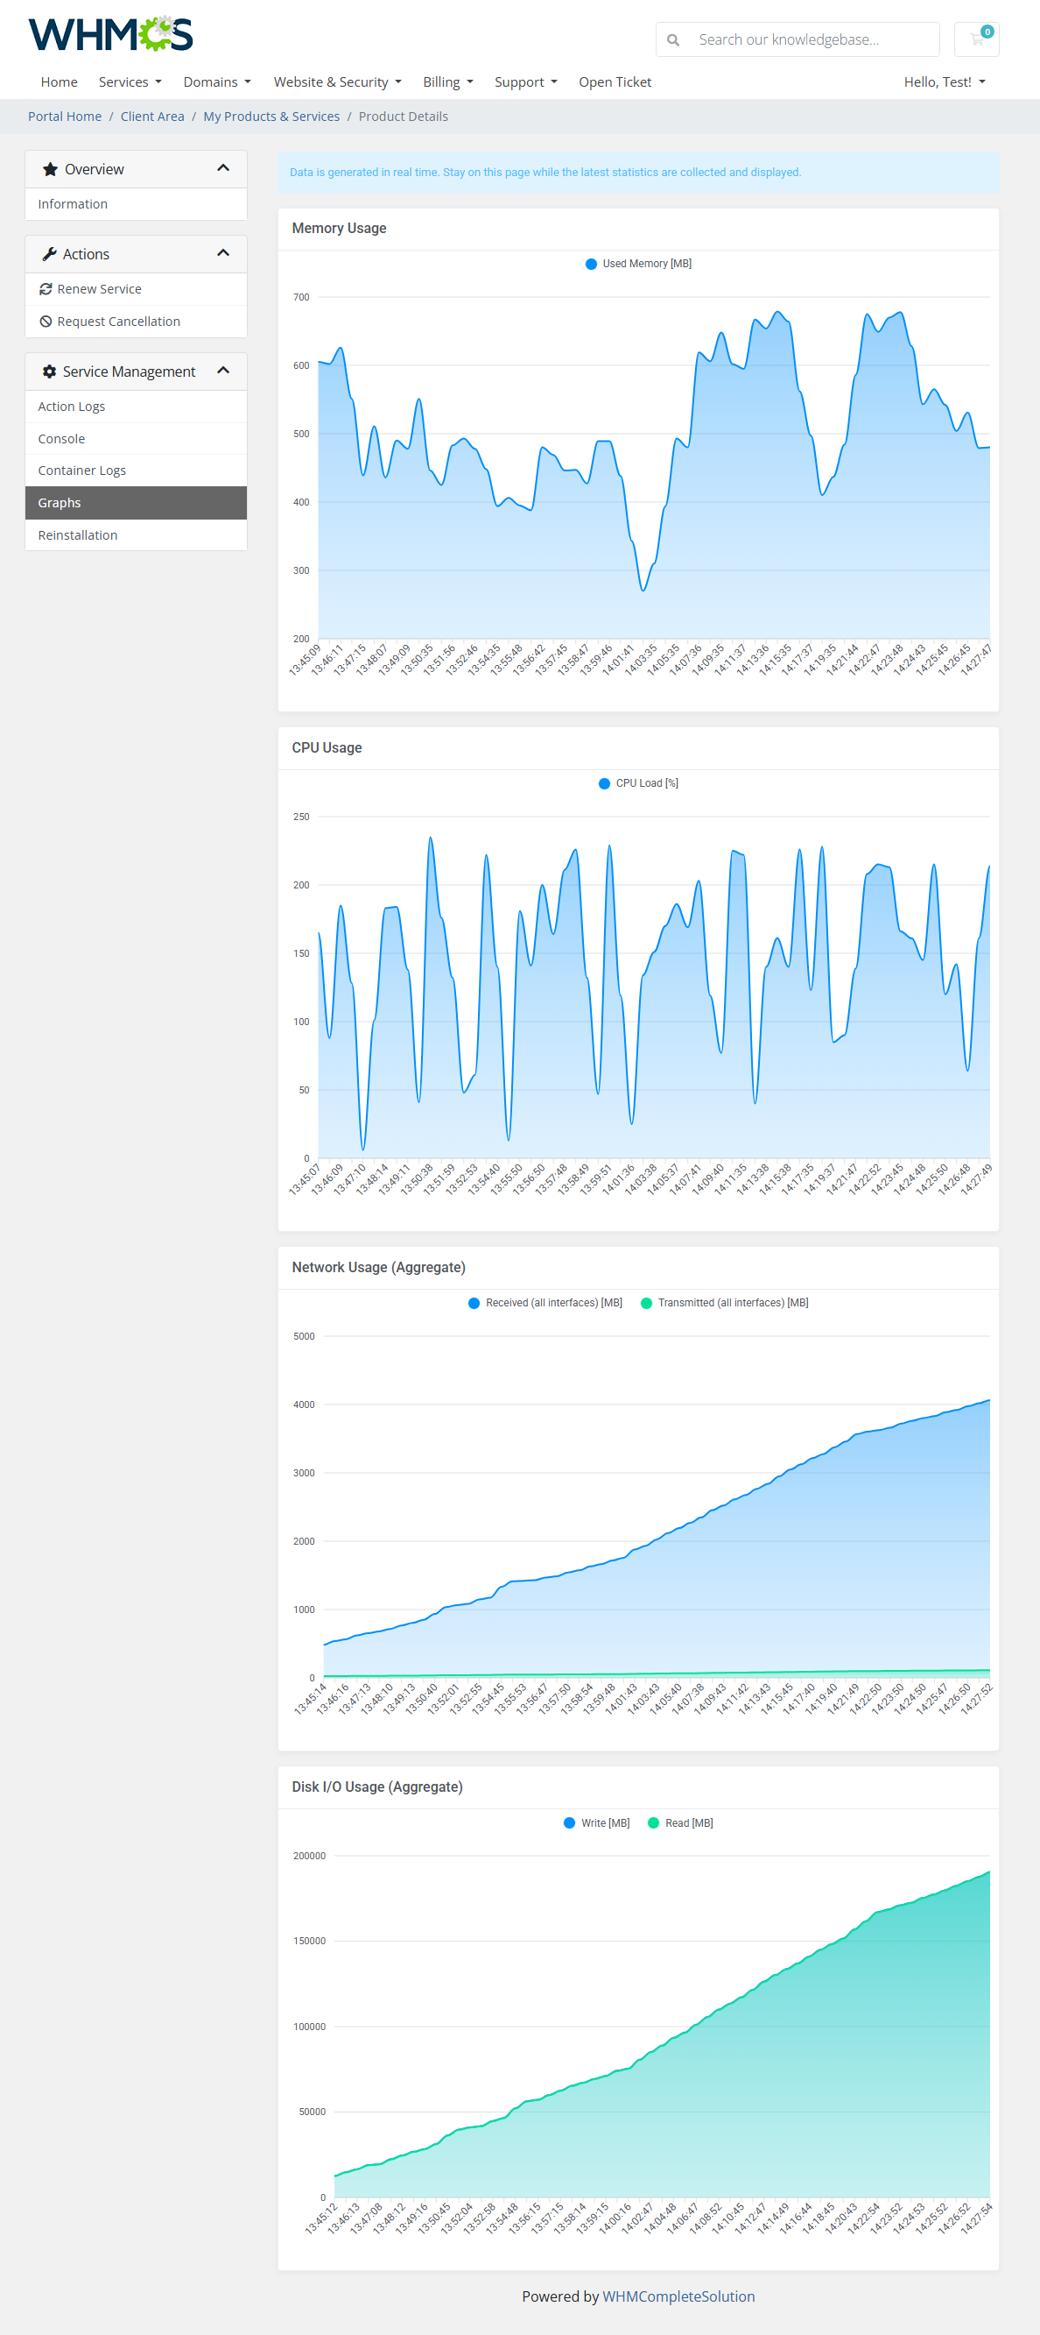Click Open Ticket in the navbar

(615, 81)
